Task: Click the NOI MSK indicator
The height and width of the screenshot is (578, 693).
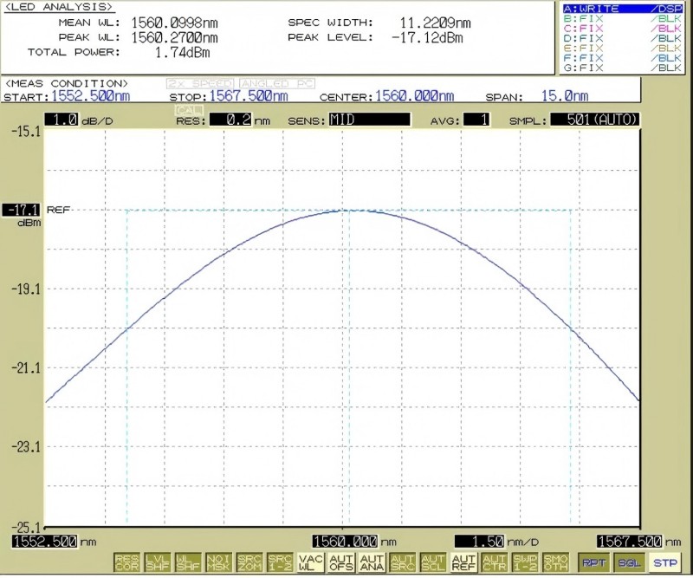Action: click(218, 562)
